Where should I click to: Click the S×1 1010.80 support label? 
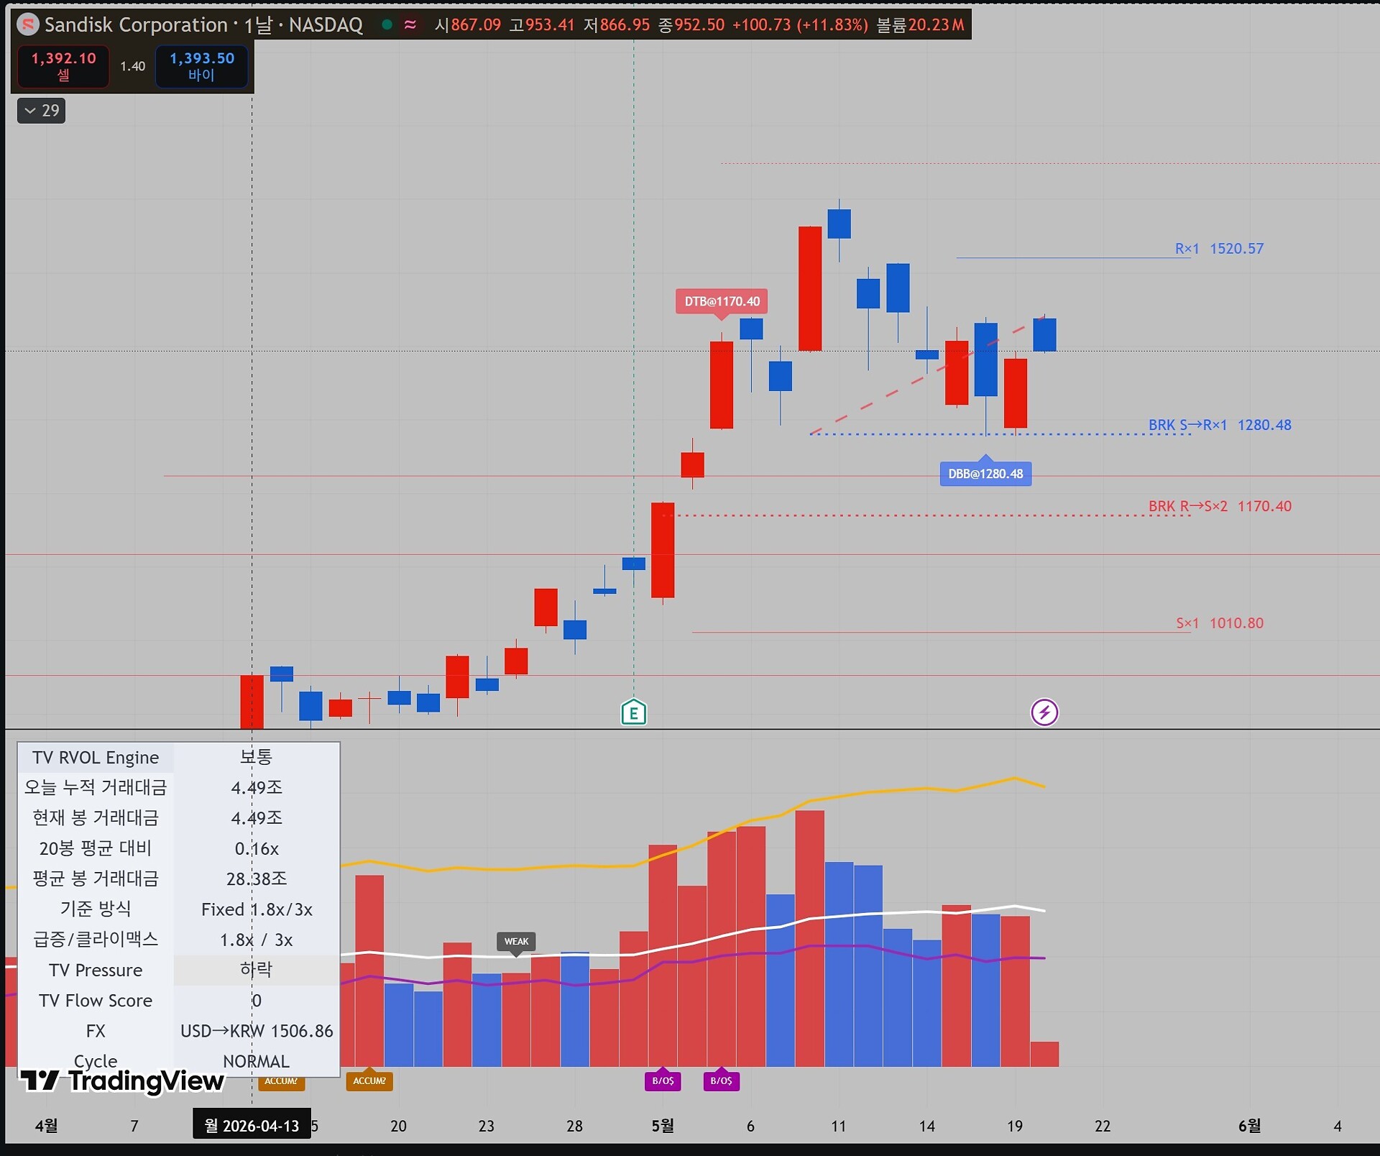(1220, 623)
